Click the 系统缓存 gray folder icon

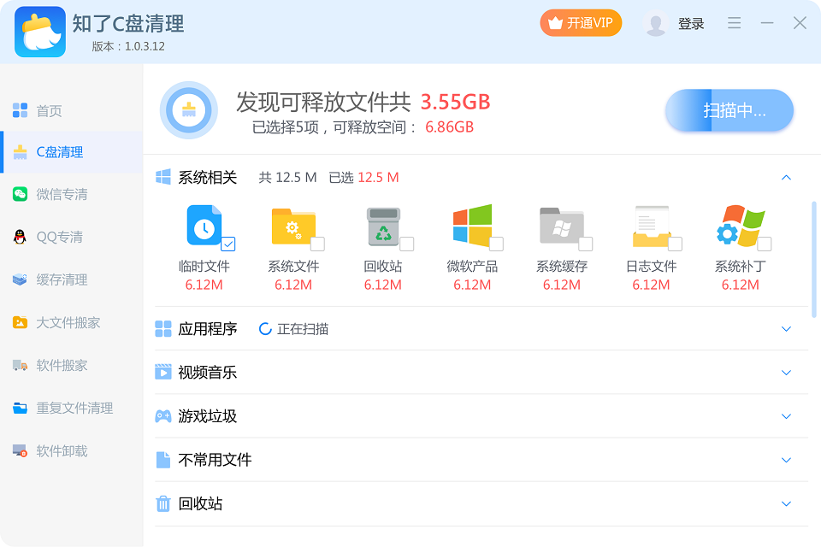click(562, 226)
